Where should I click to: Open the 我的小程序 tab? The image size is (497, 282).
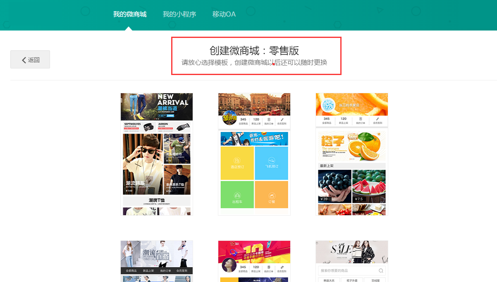(179, 14)
